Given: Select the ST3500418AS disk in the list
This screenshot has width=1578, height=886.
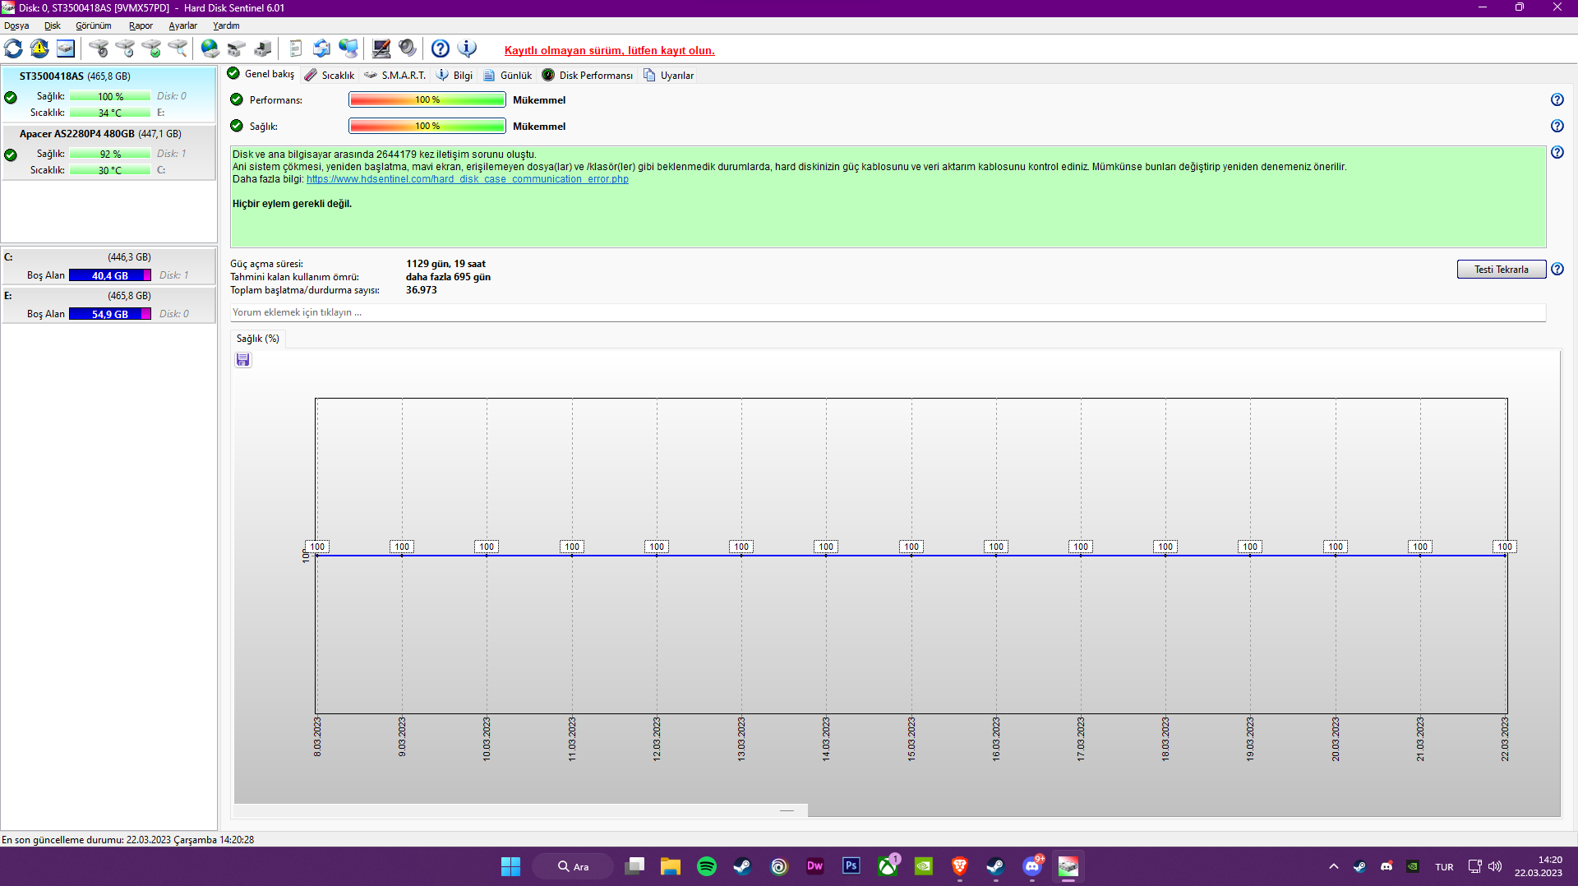Looking at the screenshot, I should [108, 94].
